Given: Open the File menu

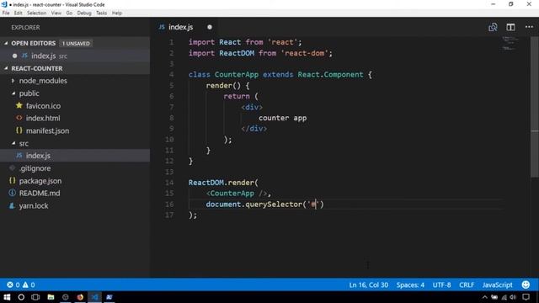Looking at the screenshot, I should point(6,13).
